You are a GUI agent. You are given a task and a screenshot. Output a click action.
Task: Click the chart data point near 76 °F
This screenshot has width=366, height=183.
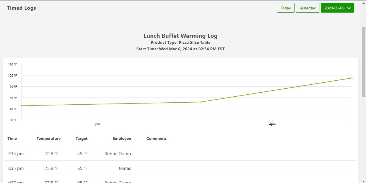pyautogui.click(x=200, y=102)
